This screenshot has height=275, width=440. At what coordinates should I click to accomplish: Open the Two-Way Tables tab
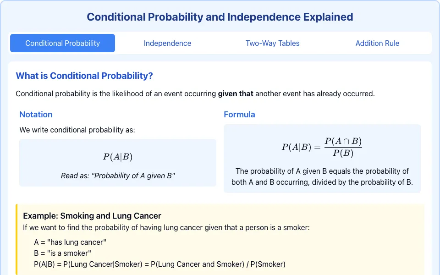pos(272,43)
